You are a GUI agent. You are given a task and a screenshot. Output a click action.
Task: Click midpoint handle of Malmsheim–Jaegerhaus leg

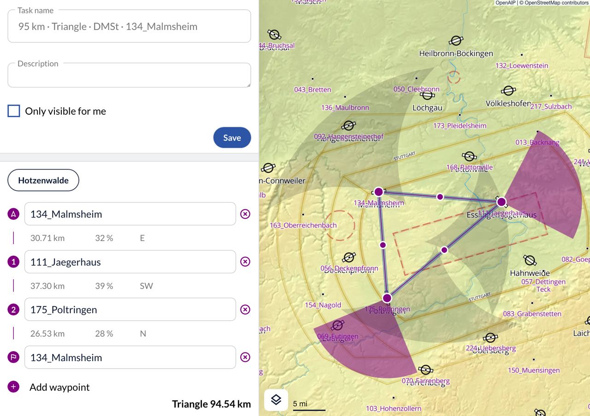(x=440, y=197)
